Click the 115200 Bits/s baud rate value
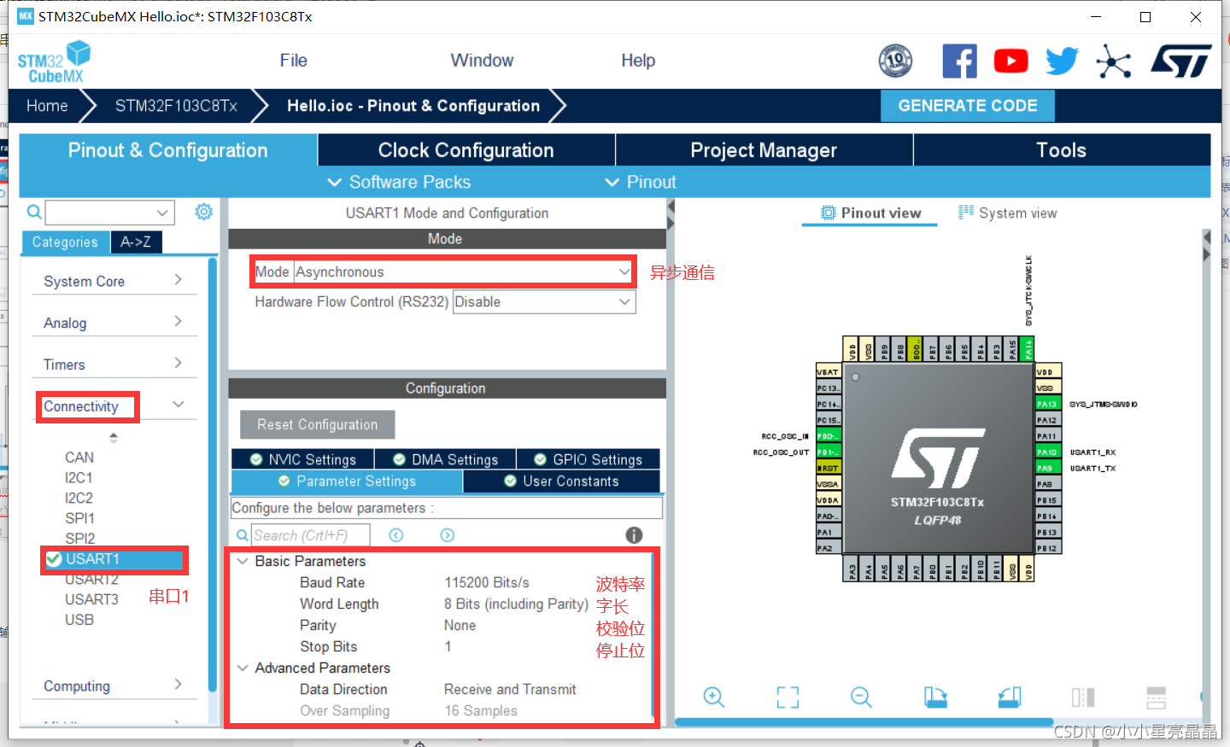The height and width of the screenshot is (747, 1230). coord(487,582)
